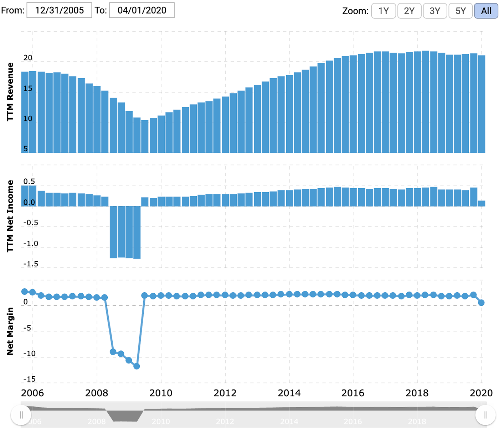Select the 3Y zoom button

[435, 11]
